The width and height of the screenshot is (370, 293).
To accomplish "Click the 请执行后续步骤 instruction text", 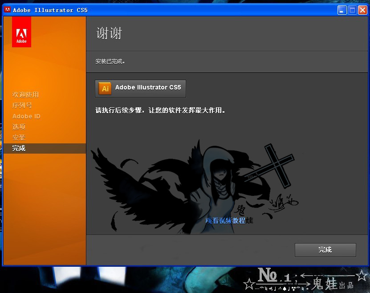I will 160,110.
